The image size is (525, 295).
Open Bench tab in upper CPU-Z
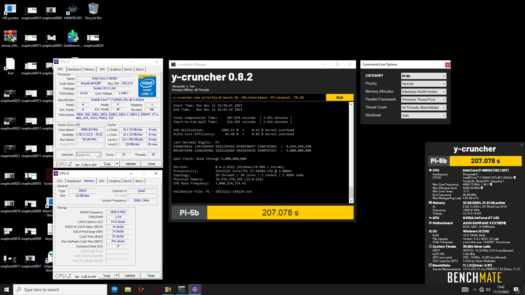pyautogui.click(x=128, y=69)
